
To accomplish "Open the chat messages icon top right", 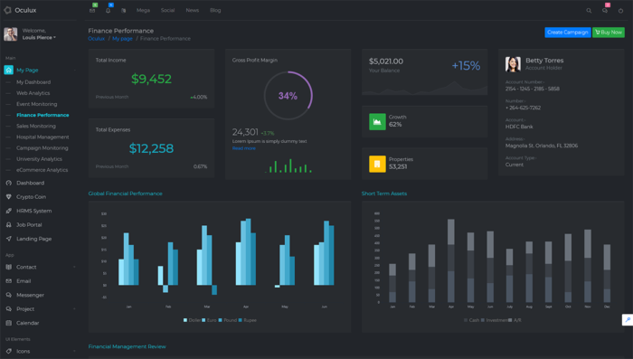I will coord(605,11).
